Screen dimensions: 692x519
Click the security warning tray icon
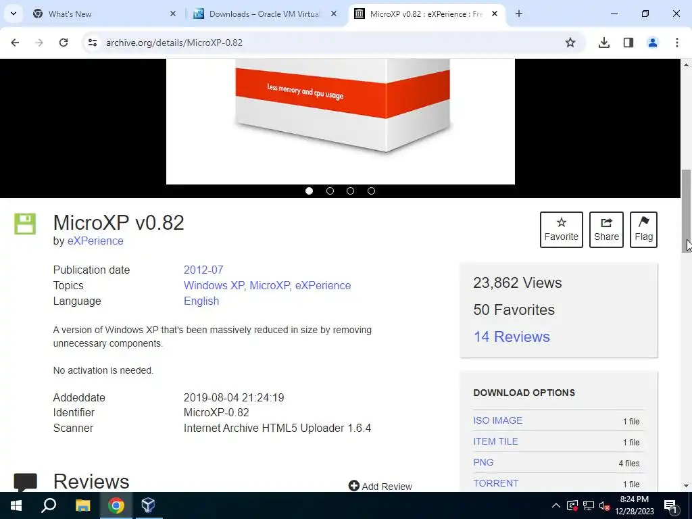coord(572,505)
